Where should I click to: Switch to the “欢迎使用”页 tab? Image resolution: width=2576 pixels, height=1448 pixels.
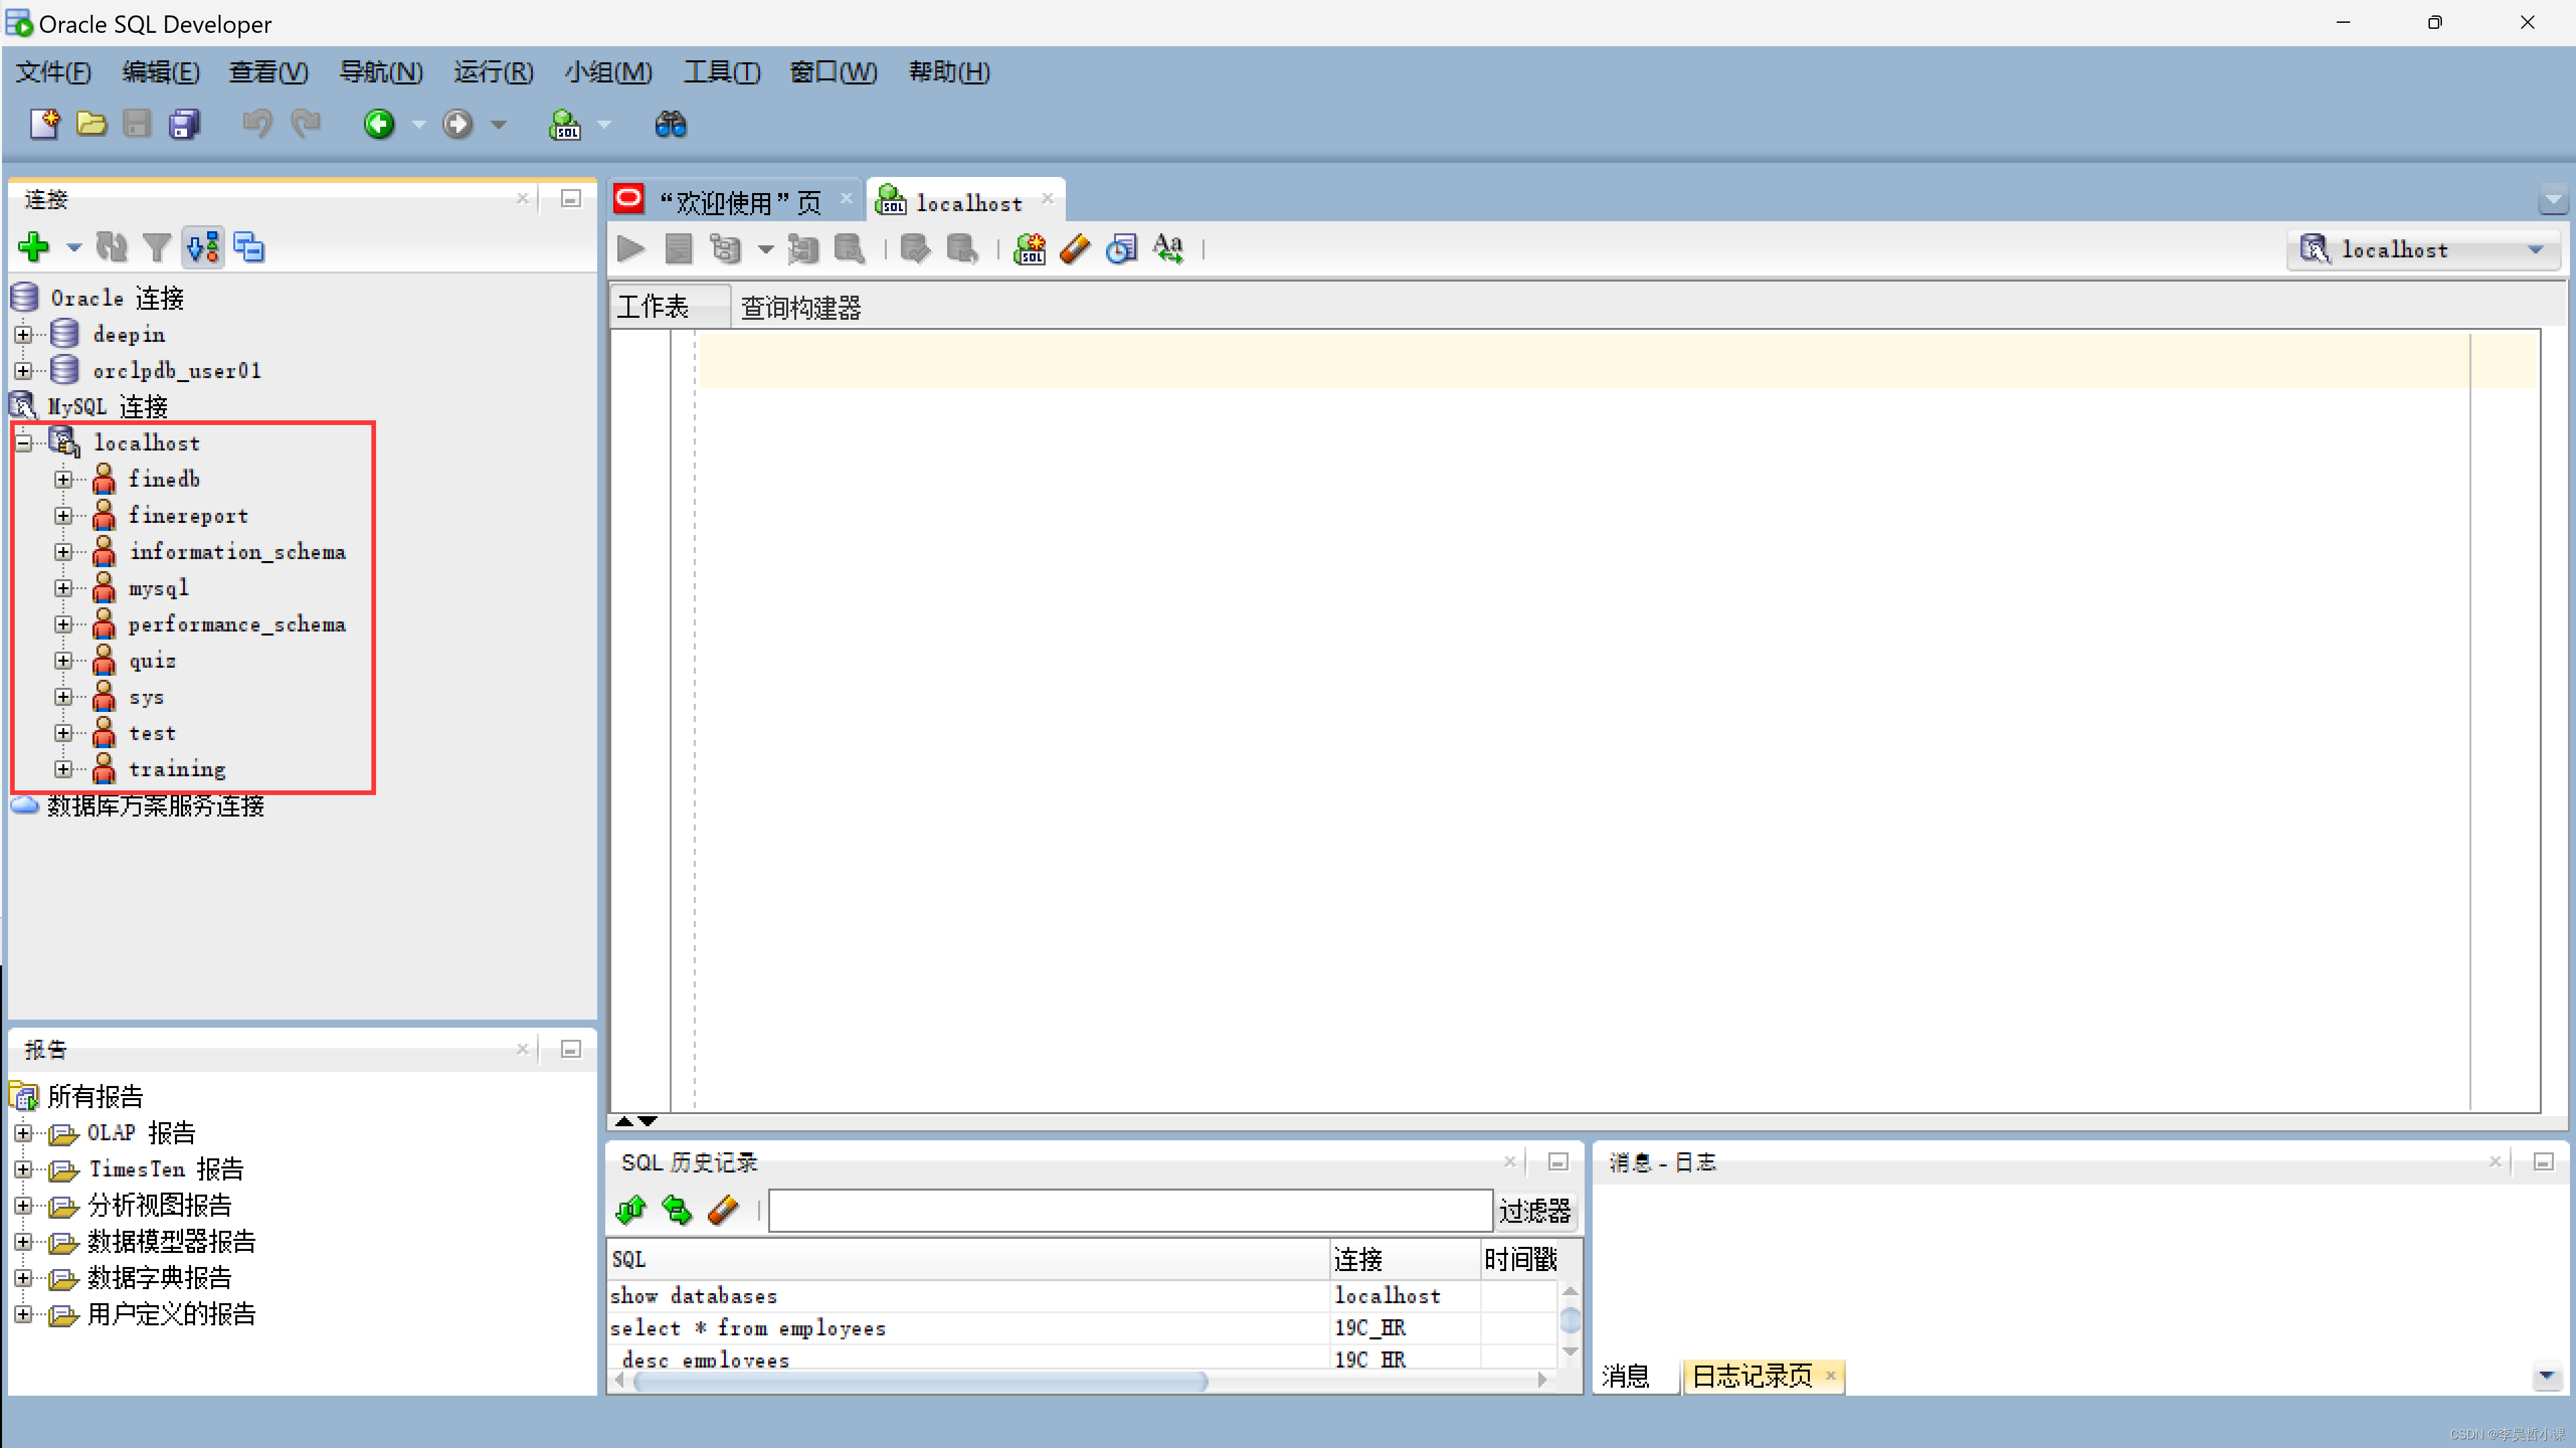tap(738, 202)
